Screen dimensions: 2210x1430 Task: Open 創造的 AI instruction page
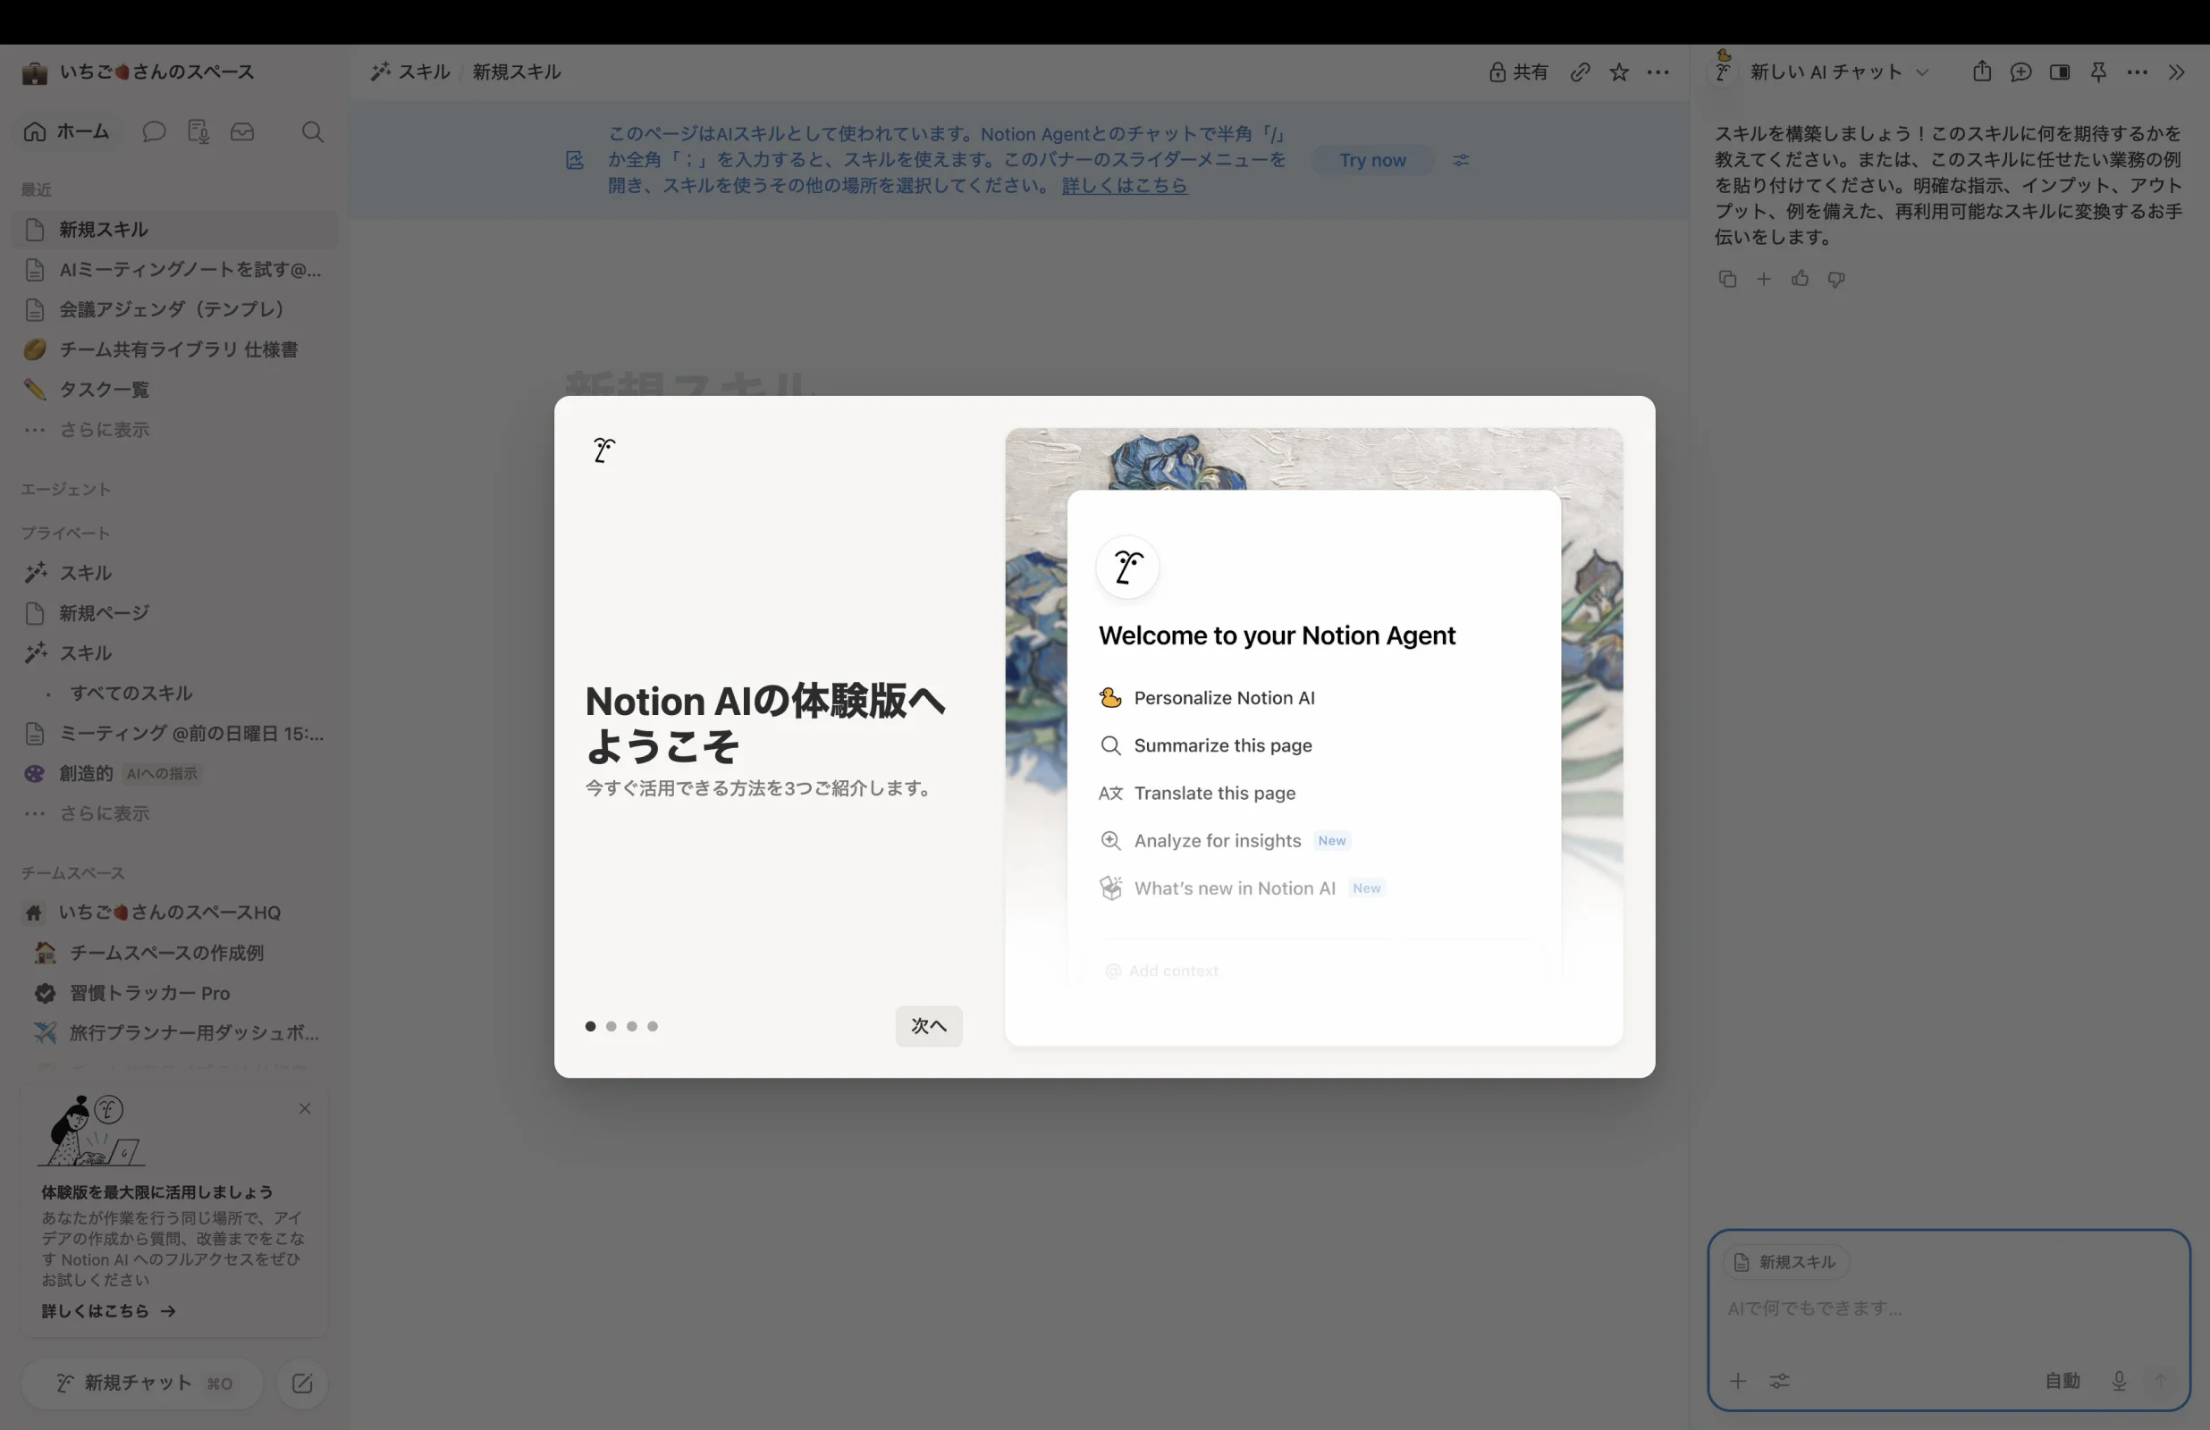[x=174, y=772]
